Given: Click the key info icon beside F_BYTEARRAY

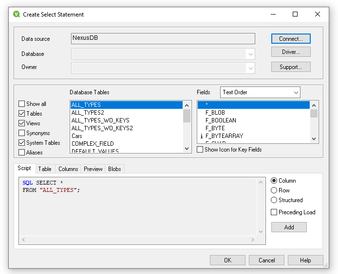Looking at the screenshot, I should pos(202,136).
